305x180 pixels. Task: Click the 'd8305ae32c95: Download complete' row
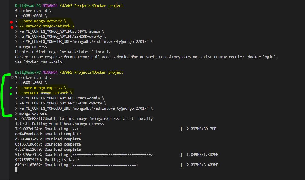[x=48, y=139]
